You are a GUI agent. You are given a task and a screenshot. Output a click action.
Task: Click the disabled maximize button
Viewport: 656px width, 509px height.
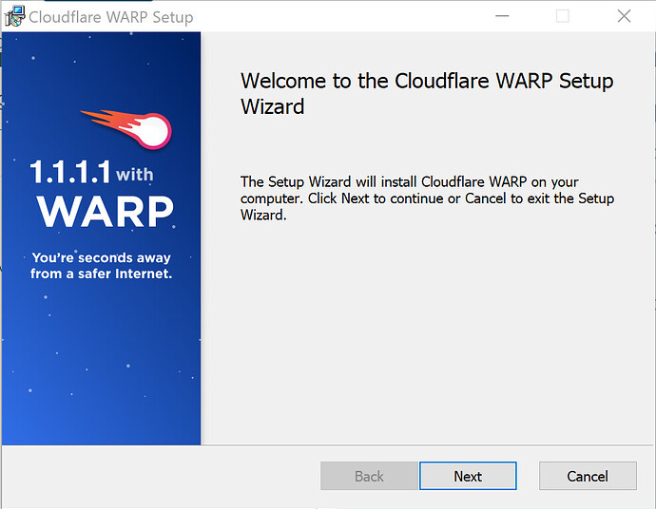click(x=562, y=16)
